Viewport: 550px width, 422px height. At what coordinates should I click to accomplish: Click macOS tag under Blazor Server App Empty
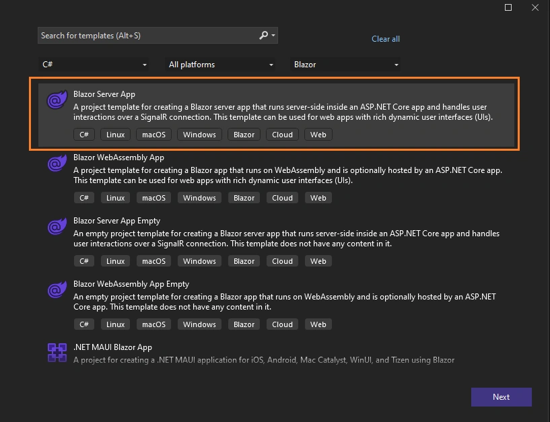click(153, 261)
